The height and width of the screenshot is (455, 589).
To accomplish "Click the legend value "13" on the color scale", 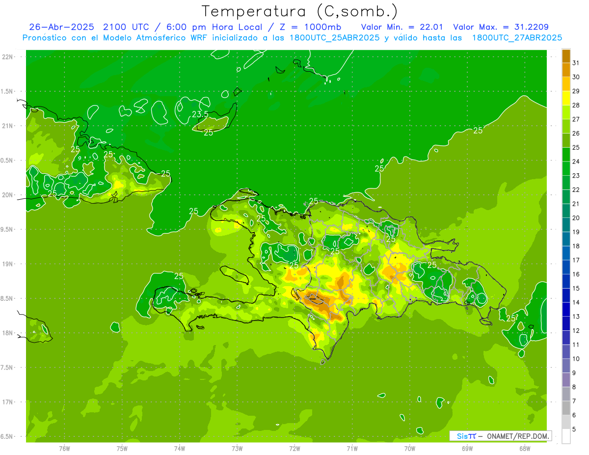I will pos(576,317).
